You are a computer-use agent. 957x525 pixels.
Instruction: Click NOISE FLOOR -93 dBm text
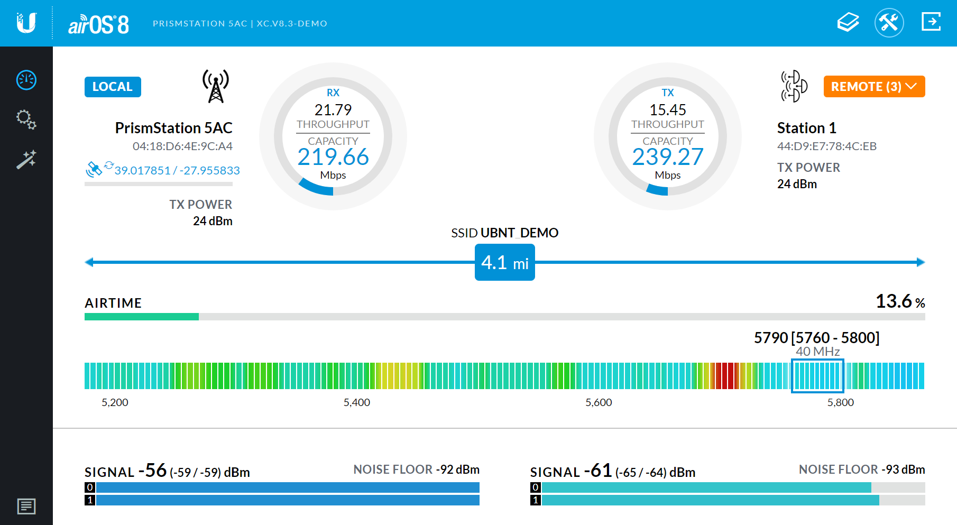pos(862,469)
